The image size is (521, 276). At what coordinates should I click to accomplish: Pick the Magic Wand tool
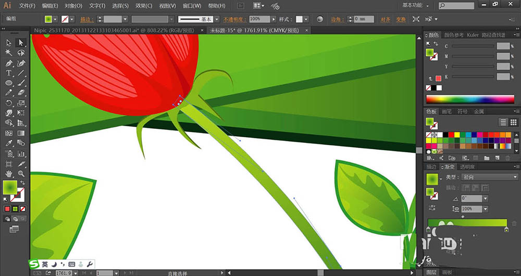pos(9,52)
